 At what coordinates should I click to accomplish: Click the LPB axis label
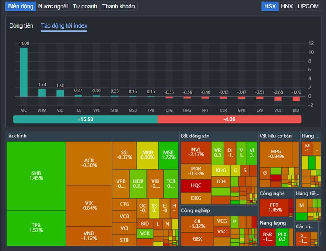(x=260, y=110)
